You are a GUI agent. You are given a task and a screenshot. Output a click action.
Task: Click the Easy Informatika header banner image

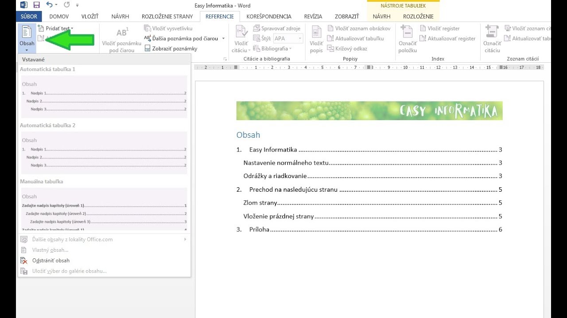369,111
